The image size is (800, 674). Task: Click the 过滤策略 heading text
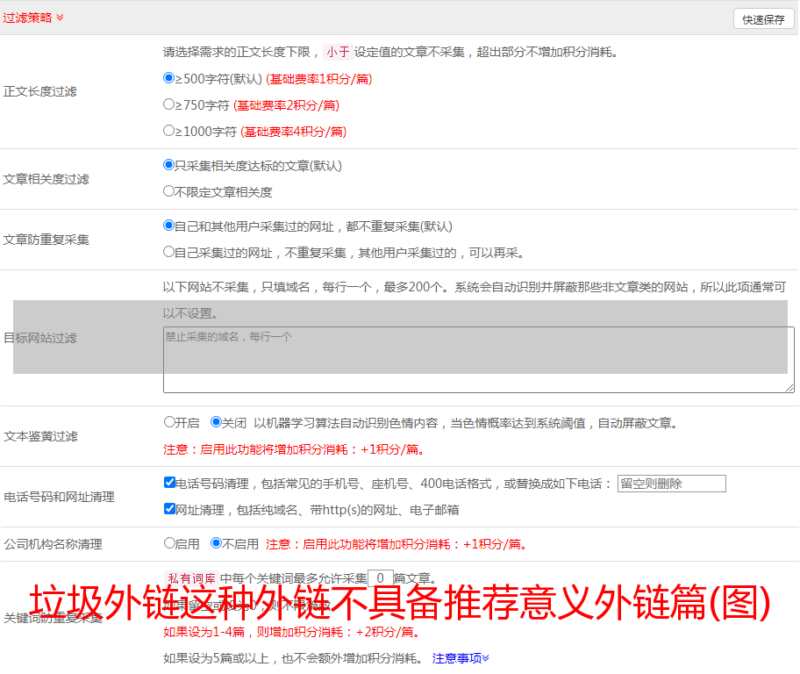(x=27, y=18)
